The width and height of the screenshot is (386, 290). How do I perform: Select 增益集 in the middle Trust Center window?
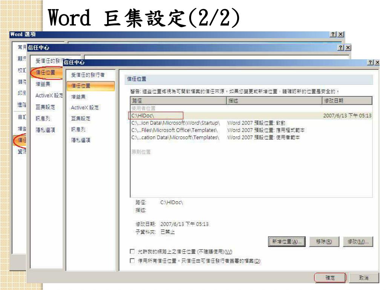pyautogui.click(x=43, y=84)
